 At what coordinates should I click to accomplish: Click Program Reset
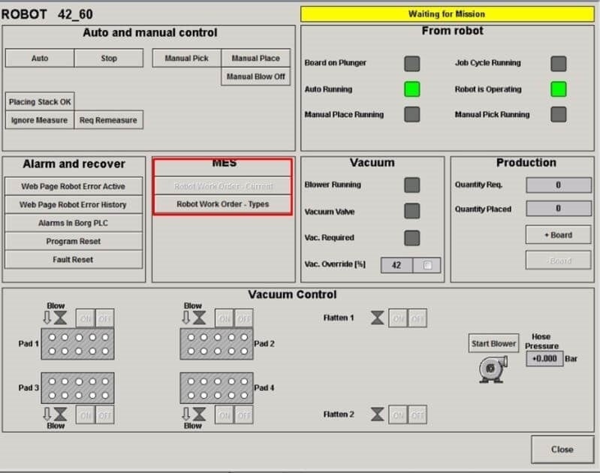pyautogui.click(x=73, y=242)
